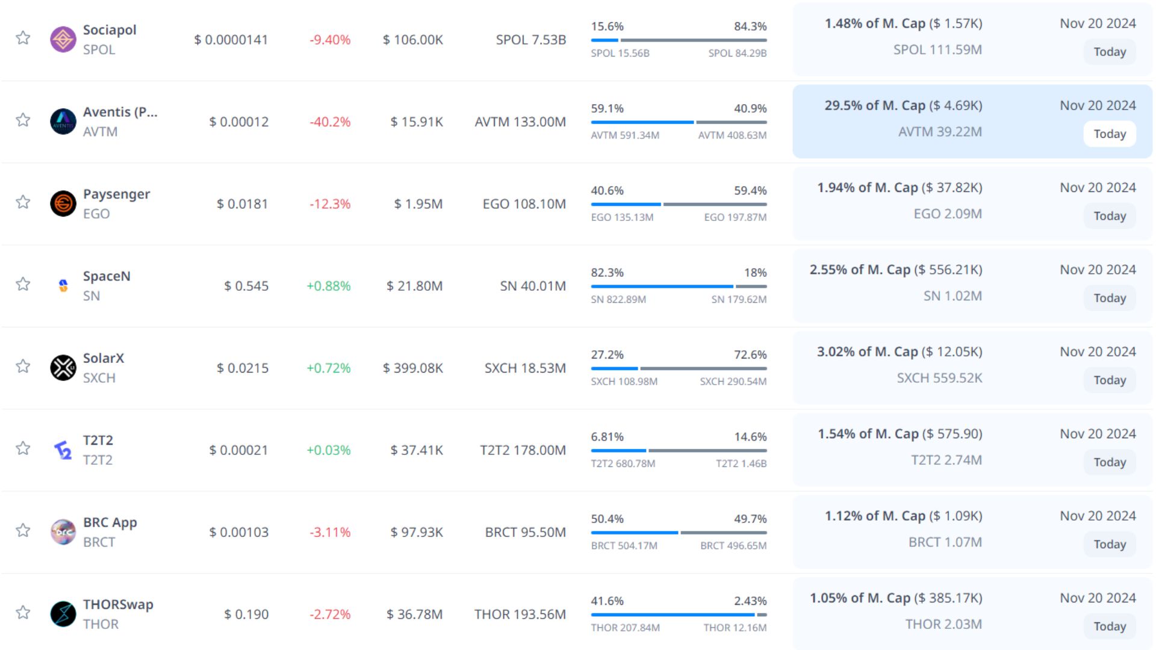Image resolution: width=1156 pixels, height=650 pixels.
Task: Star the BRC App row
Action: coord(23,530)
